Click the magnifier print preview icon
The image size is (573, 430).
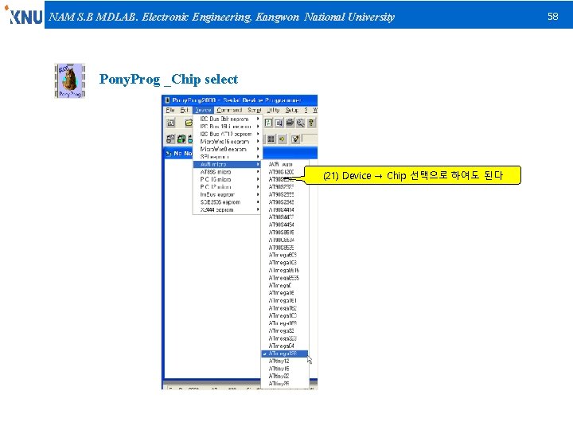[x=300, y=123]
